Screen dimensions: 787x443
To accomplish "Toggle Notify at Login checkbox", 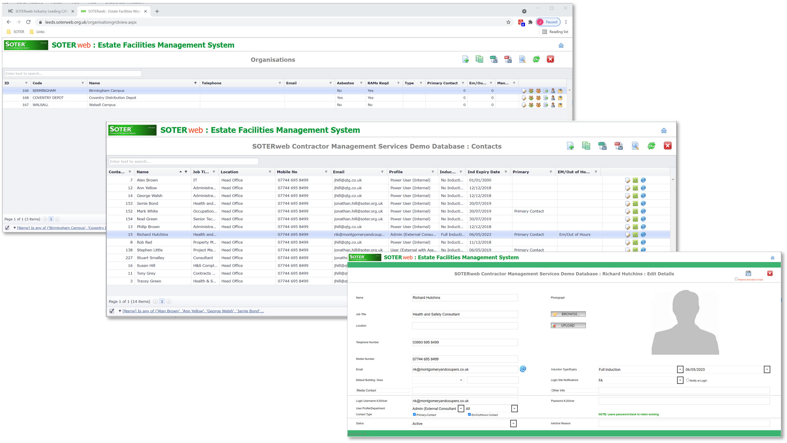I will [x=687, y=380].
